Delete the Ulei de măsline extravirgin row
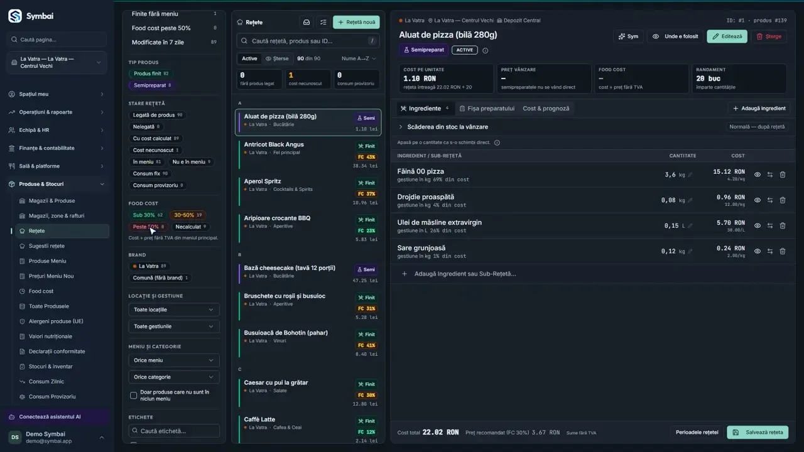The height and width of the screenshot is (452, 804). click(783, 225)
